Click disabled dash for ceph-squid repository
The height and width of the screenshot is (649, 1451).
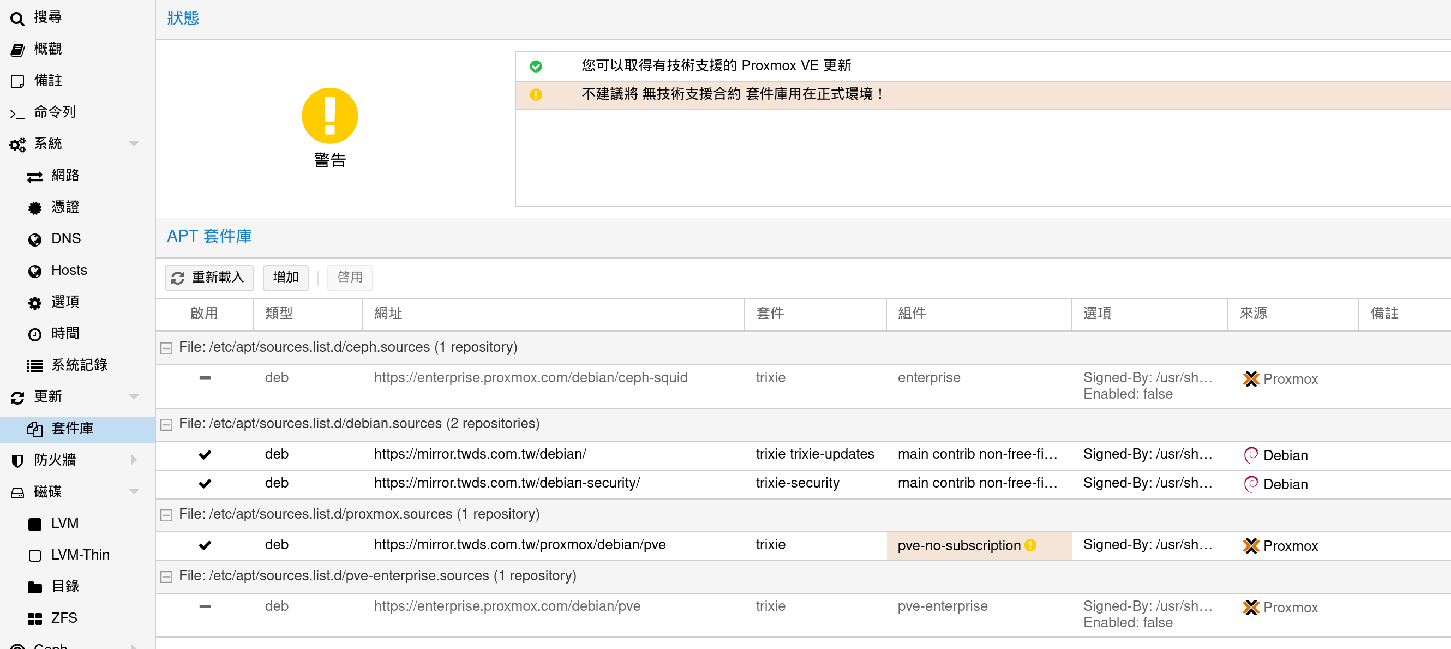pos(205,378)
